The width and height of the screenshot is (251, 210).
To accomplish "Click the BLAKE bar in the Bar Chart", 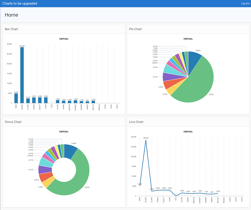I will point(22,75).
